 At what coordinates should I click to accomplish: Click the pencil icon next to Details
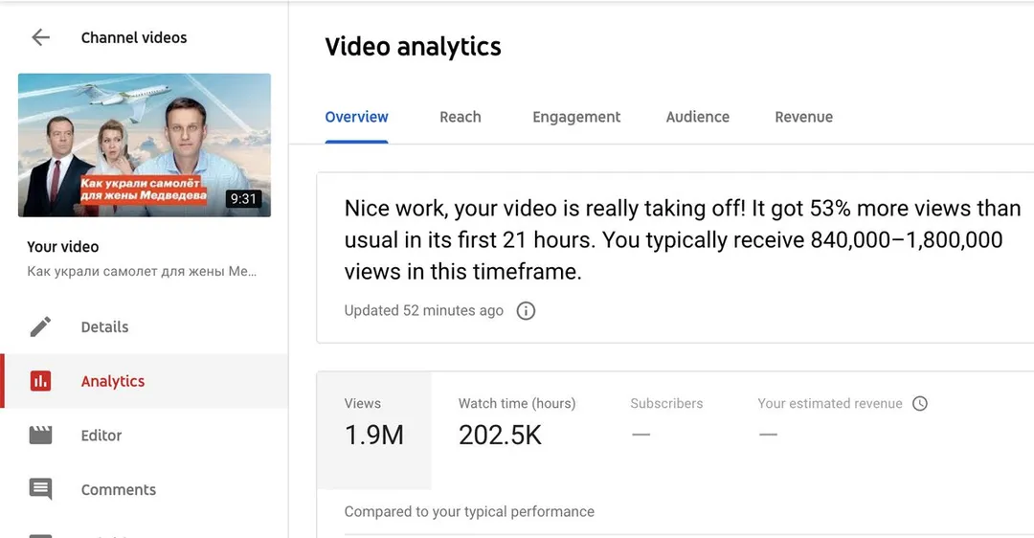[40, 326]
